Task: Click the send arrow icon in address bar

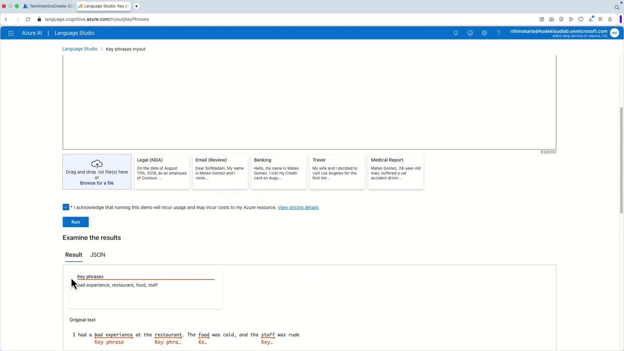Action: (571, 19)
